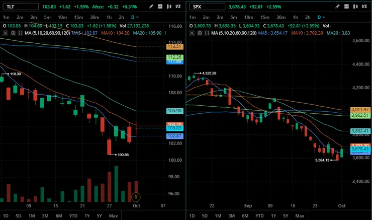Remove the MA indicator on SPX chart
Screen dimensions: 372x220
192,33
